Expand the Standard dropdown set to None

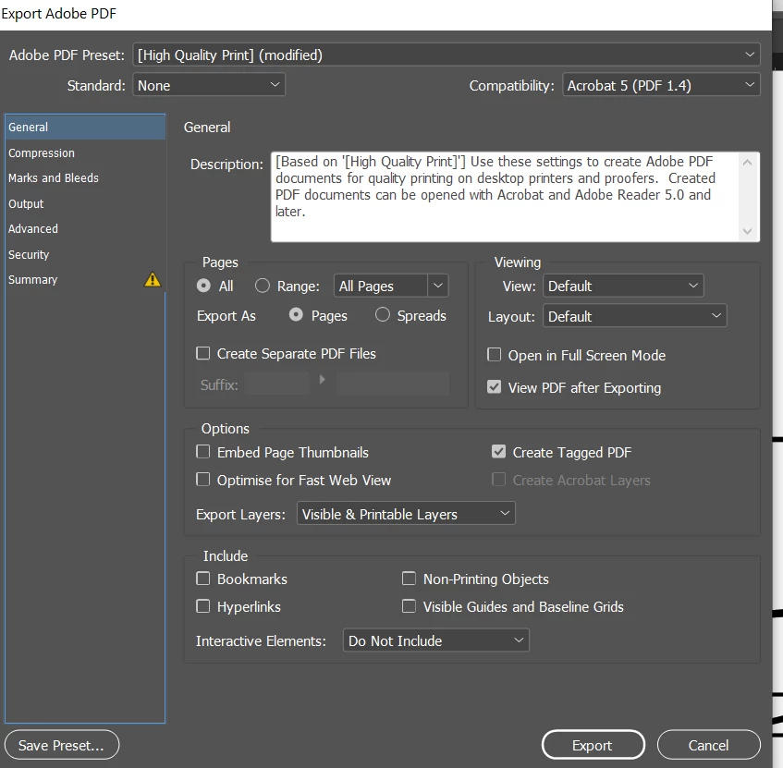(209, 85)
